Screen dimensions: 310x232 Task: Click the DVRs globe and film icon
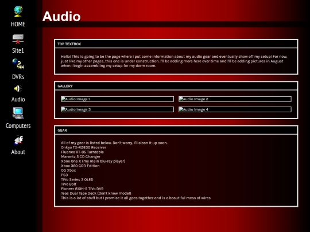pyautogui.click(x=18, y=64)
